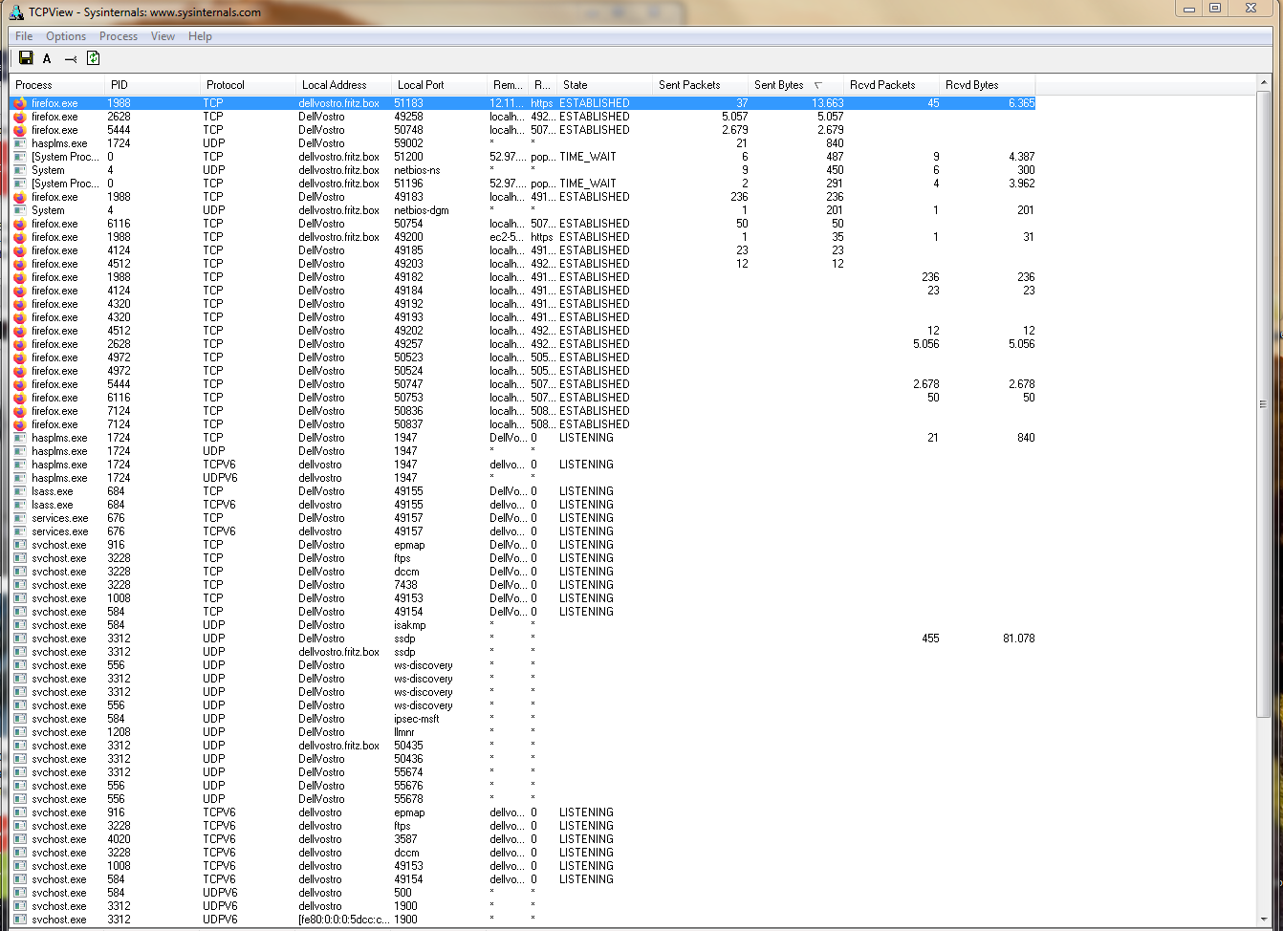Select the 'netbios-ns' local port cell

(x=417, y=170)
